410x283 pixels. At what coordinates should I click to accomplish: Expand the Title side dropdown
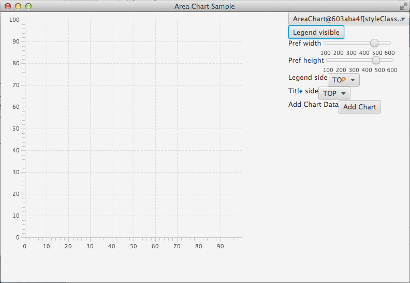334,93
